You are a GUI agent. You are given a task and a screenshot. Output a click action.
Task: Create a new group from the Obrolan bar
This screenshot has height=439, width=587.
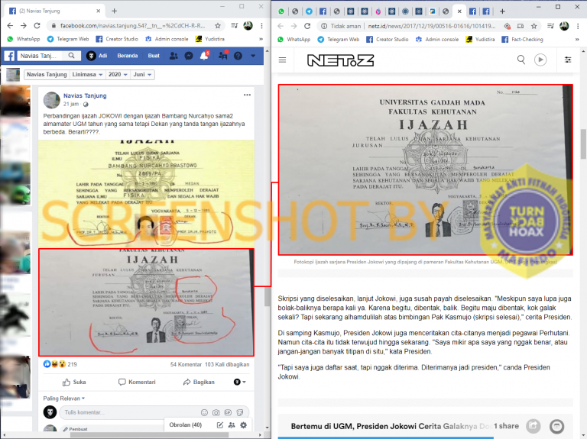click(232, 424)
